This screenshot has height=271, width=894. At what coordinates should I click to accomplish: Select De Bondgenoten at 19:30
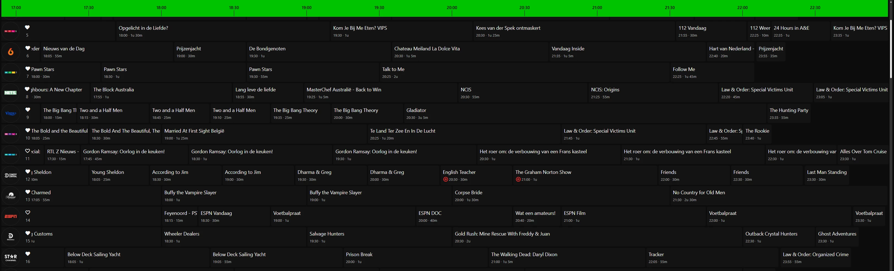pos(319,52)
